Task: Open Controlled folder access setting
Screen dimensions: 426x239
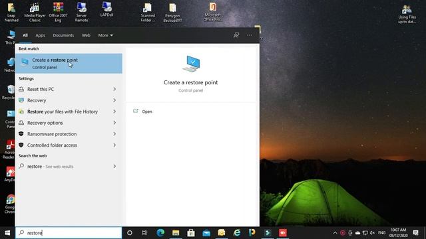Action: click(x=52, y=145)
